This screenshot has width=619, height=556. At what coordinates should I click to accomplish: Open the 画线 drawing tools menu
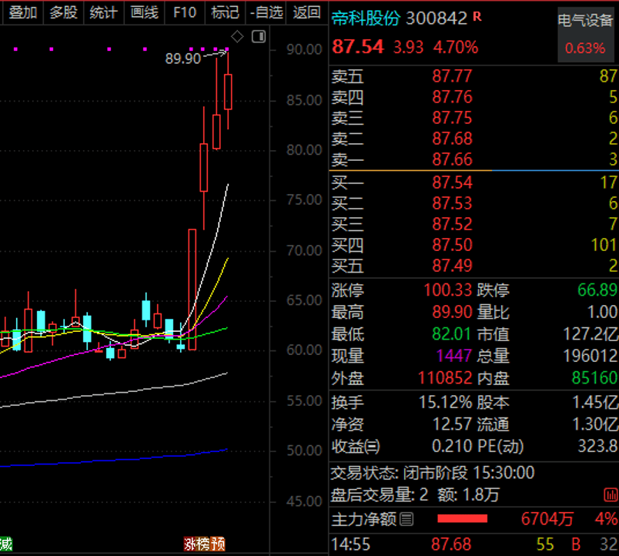click(144, 12)
